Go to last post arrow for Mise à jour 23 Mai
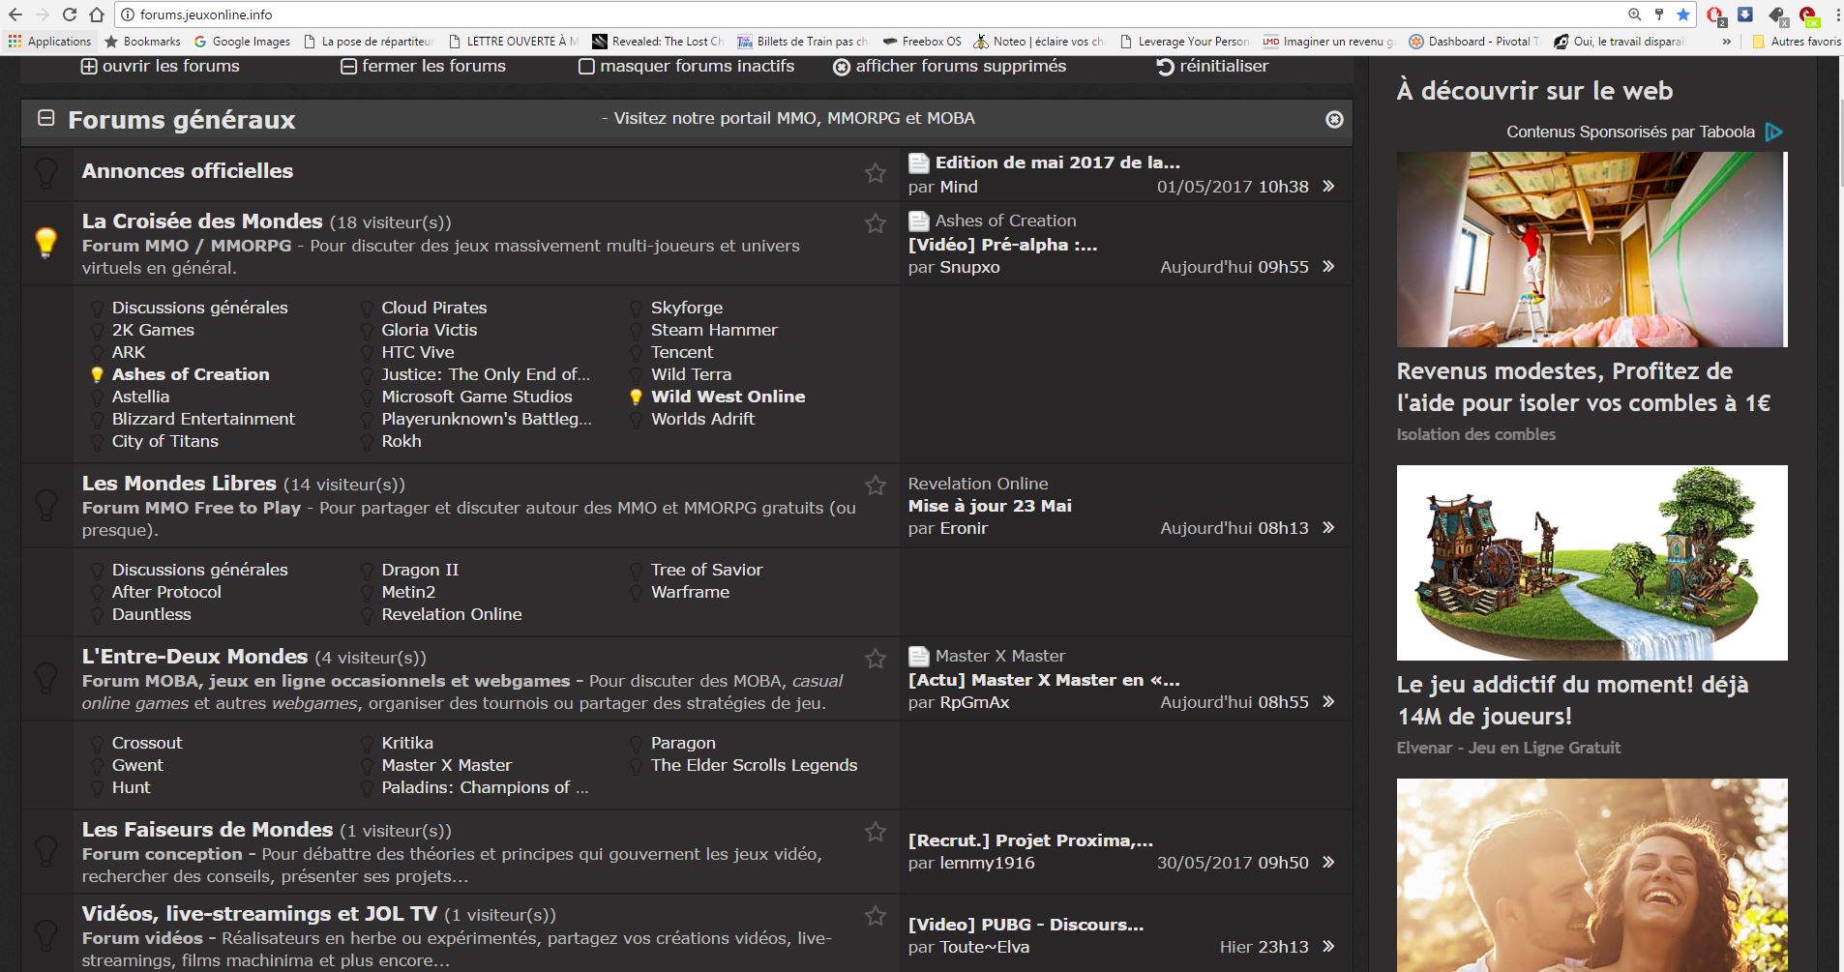The width and height of the screenshot is (1844, 972). tap(1328, 527)
